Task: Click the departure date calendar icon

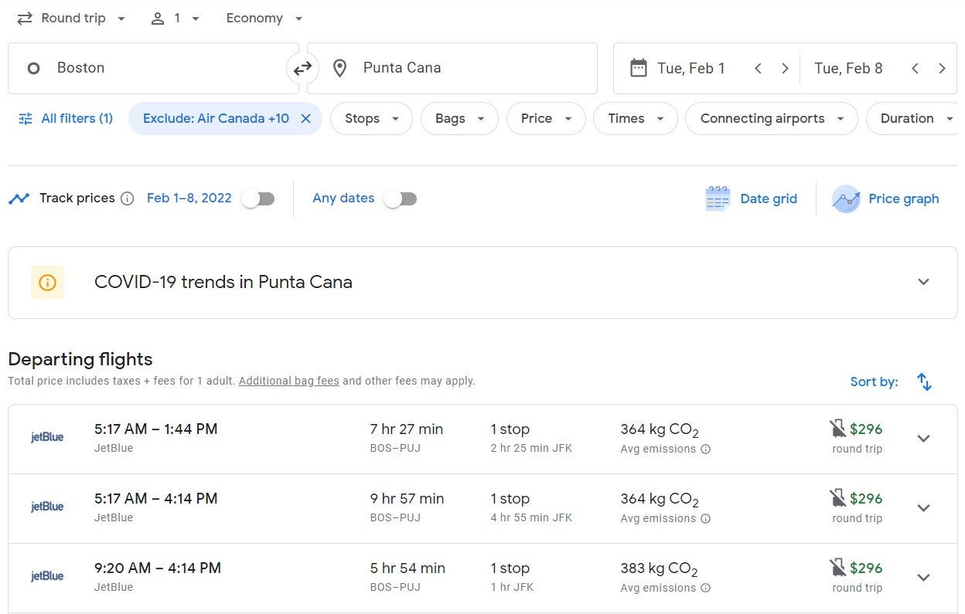Action: pyautogui.click(x=638, y=68)
